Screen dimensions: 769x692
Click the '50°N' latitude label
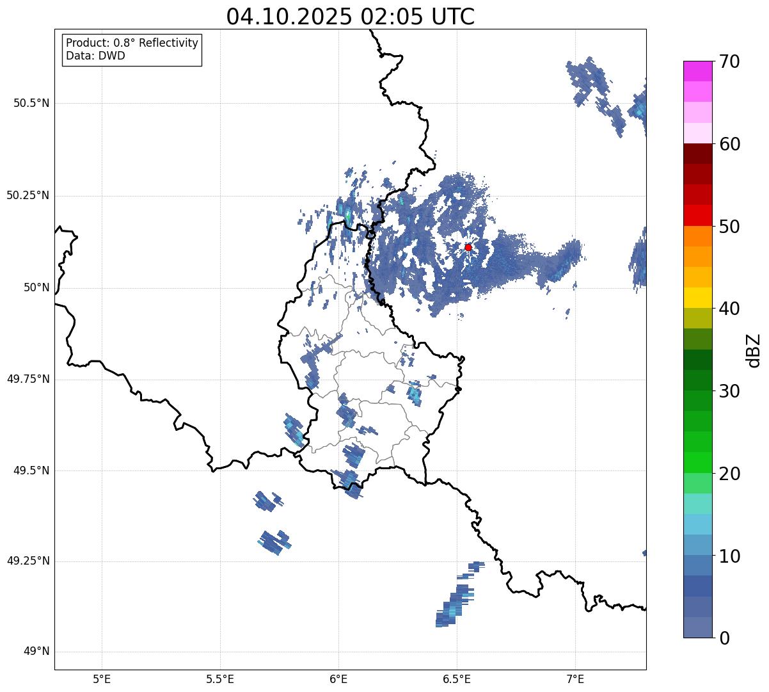point(36,287)
